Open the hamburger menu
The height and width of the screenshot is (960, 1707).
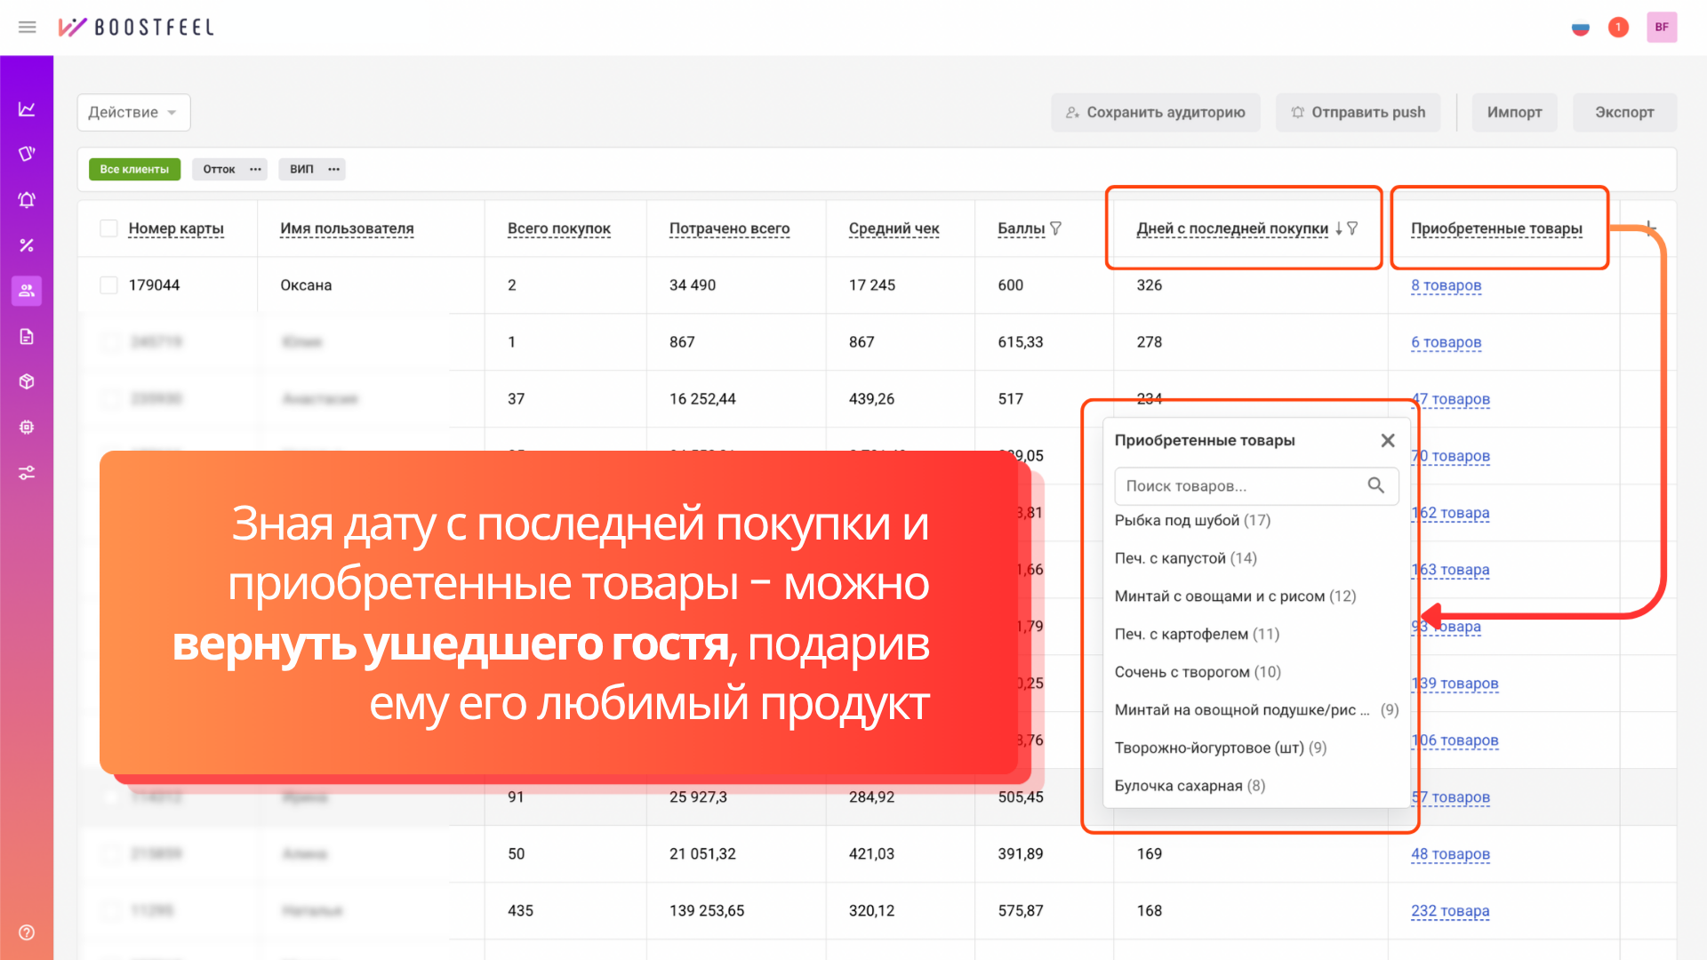pos(27,27)
